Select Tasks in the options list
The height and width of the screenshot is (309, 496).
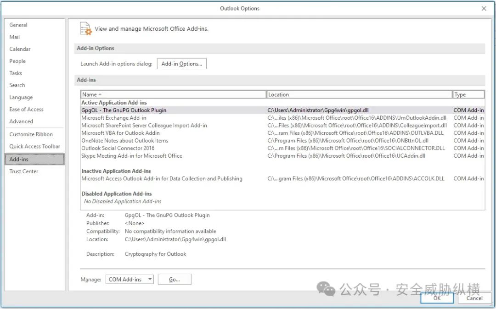pos(16,73)
